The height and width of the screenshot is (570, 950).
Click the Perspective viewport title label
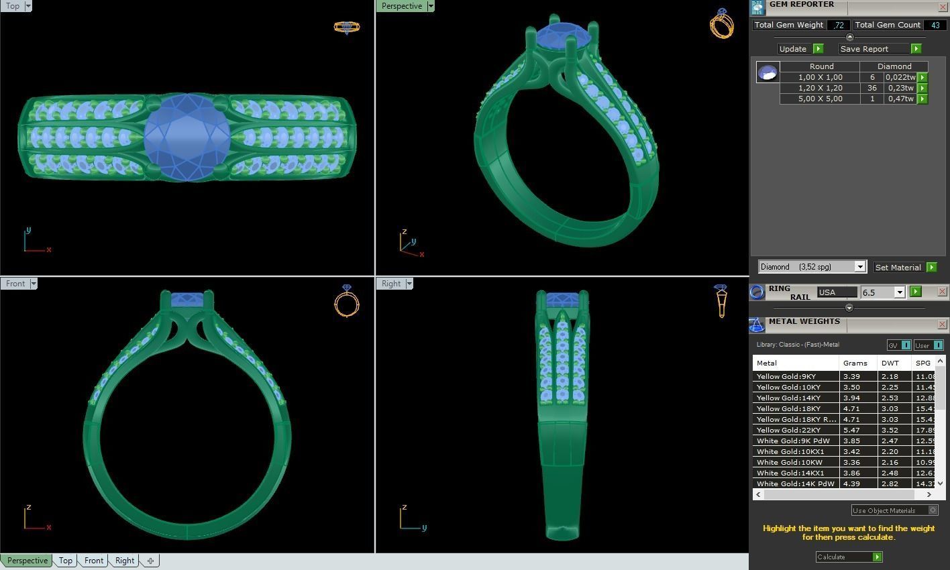(401, 6)
